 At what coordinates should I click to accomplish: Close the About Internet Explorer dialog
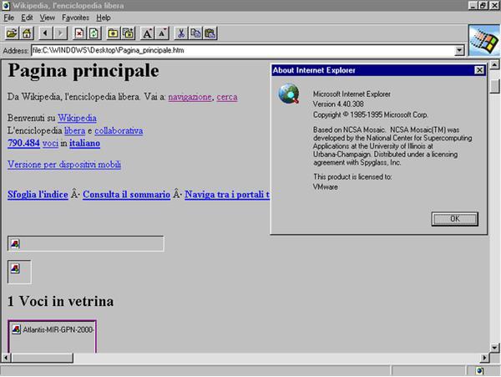point(479,70)
